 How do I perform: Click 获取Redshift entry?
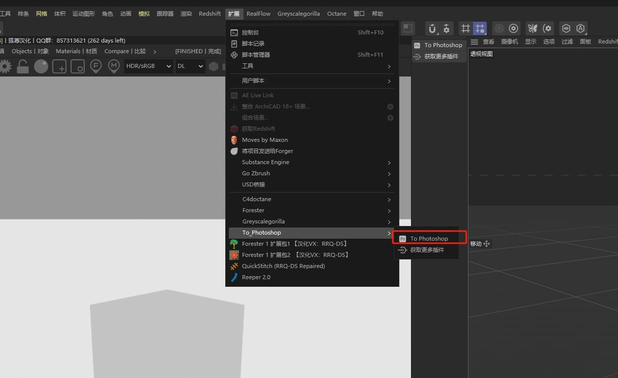[x=312, y=129]
